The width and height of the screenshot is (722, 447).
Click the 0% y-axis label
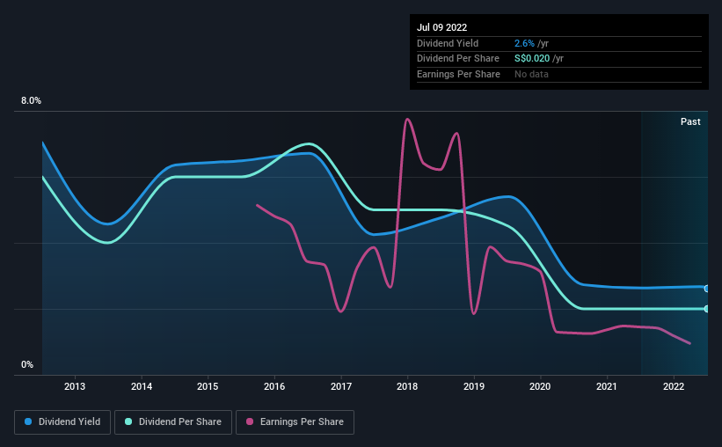27,364
